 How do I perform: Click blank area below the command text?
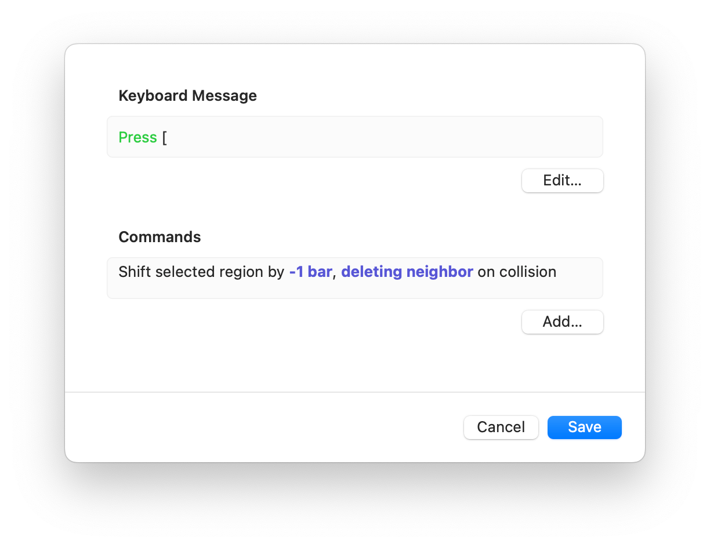pyautogui.click(x=354, y=288)
